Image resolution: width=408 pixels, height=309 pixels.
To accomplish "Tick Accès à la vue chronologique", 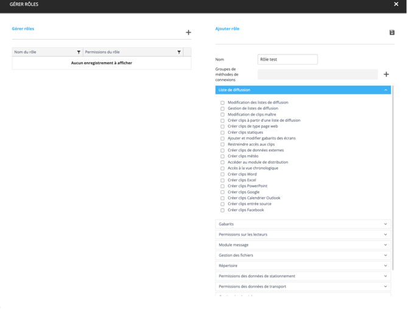I will (x=222, y=168).
